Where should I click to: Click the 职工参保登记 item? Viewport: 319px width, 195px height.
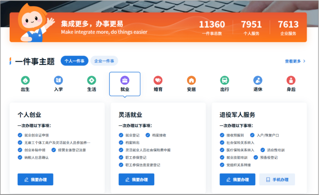pos(132,157)
